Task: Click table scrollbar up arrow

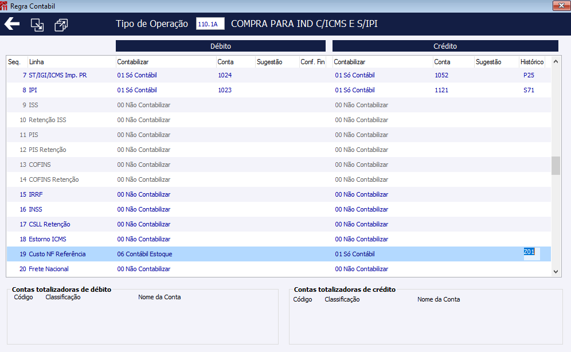Action: 556,61
